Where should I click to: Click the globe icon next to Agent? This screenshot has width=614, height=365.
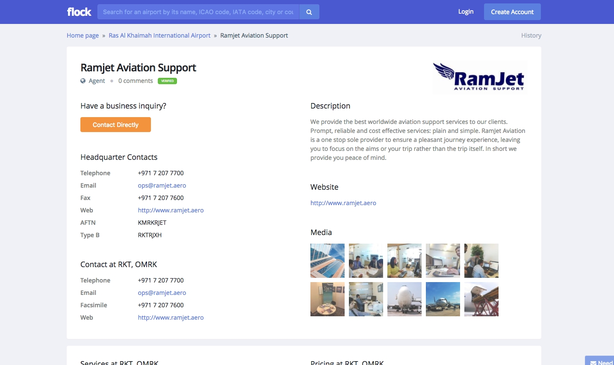point(83,81)
